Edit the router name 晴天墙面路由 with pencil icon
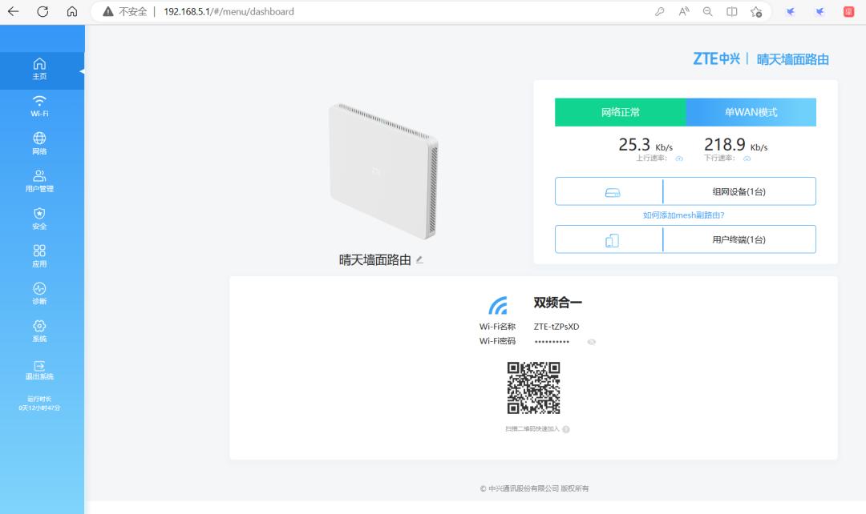The image size is (866, 514). pos(418,259)
